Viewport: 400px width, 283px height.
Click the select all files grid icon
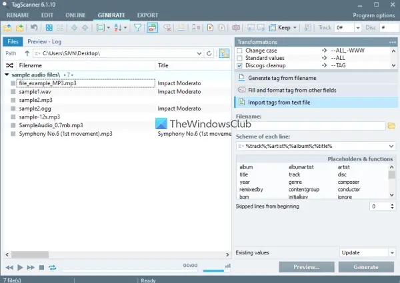[x=49, y=27]
